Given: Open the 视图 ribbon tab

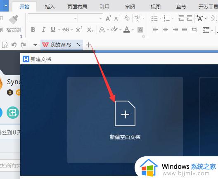Looking at the screenshot, I should (155, 7).
